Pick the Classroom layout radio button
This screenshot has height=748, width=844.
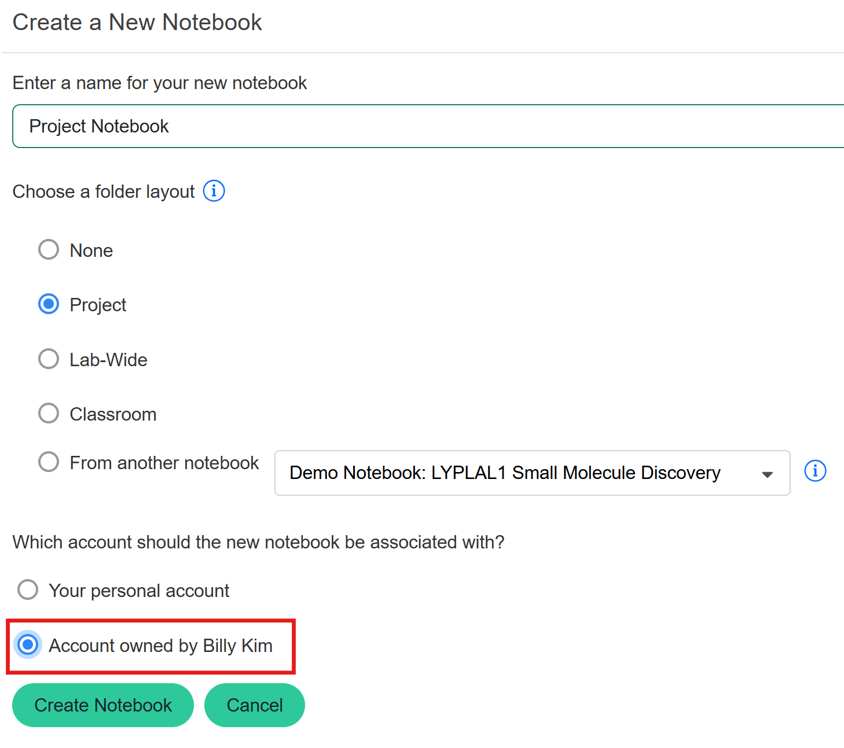click(x=49, y=414)
